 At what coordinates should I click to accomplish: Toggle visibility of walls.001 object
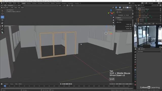pyautogui.click(x=160, y=19)
